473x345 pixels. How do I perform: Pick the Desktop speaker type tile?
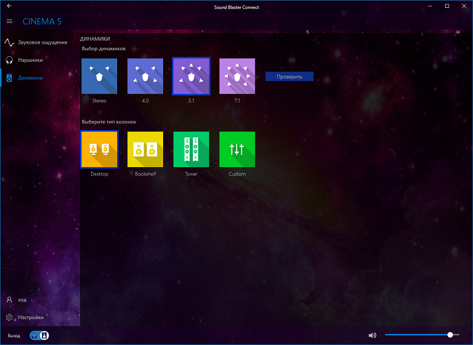coord(99,149)
